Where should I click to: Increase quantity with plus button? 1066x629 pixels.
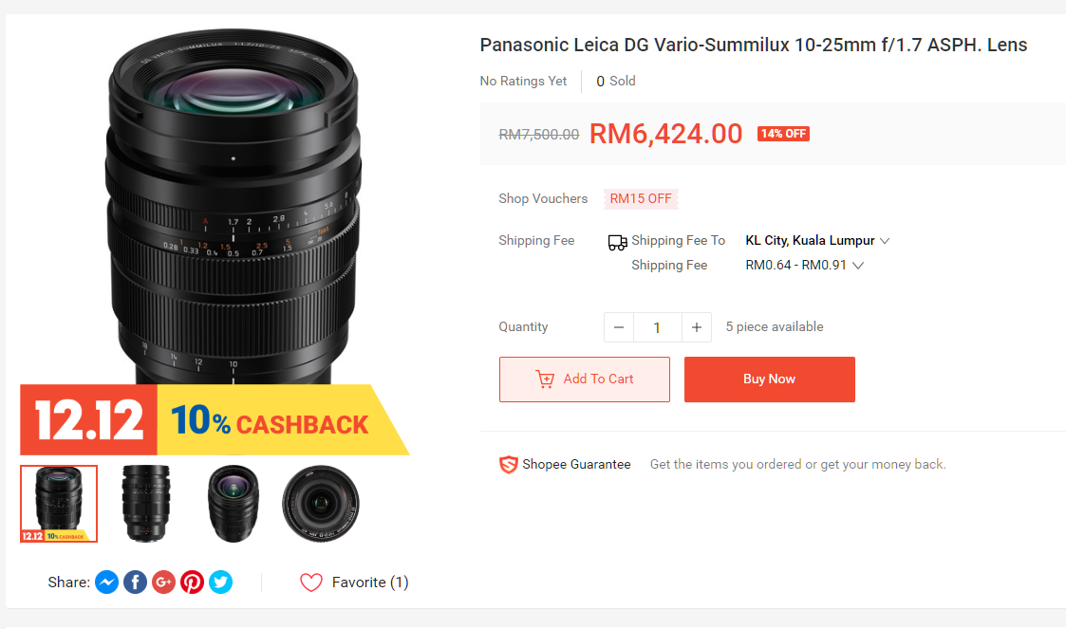(696, 327)
